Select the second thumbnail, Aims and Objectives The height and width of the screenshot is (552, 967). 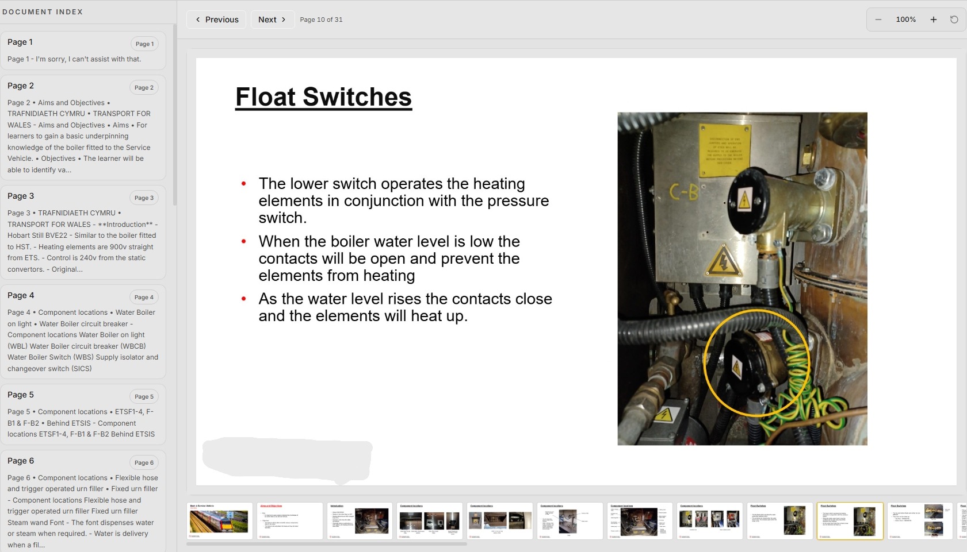290,521
